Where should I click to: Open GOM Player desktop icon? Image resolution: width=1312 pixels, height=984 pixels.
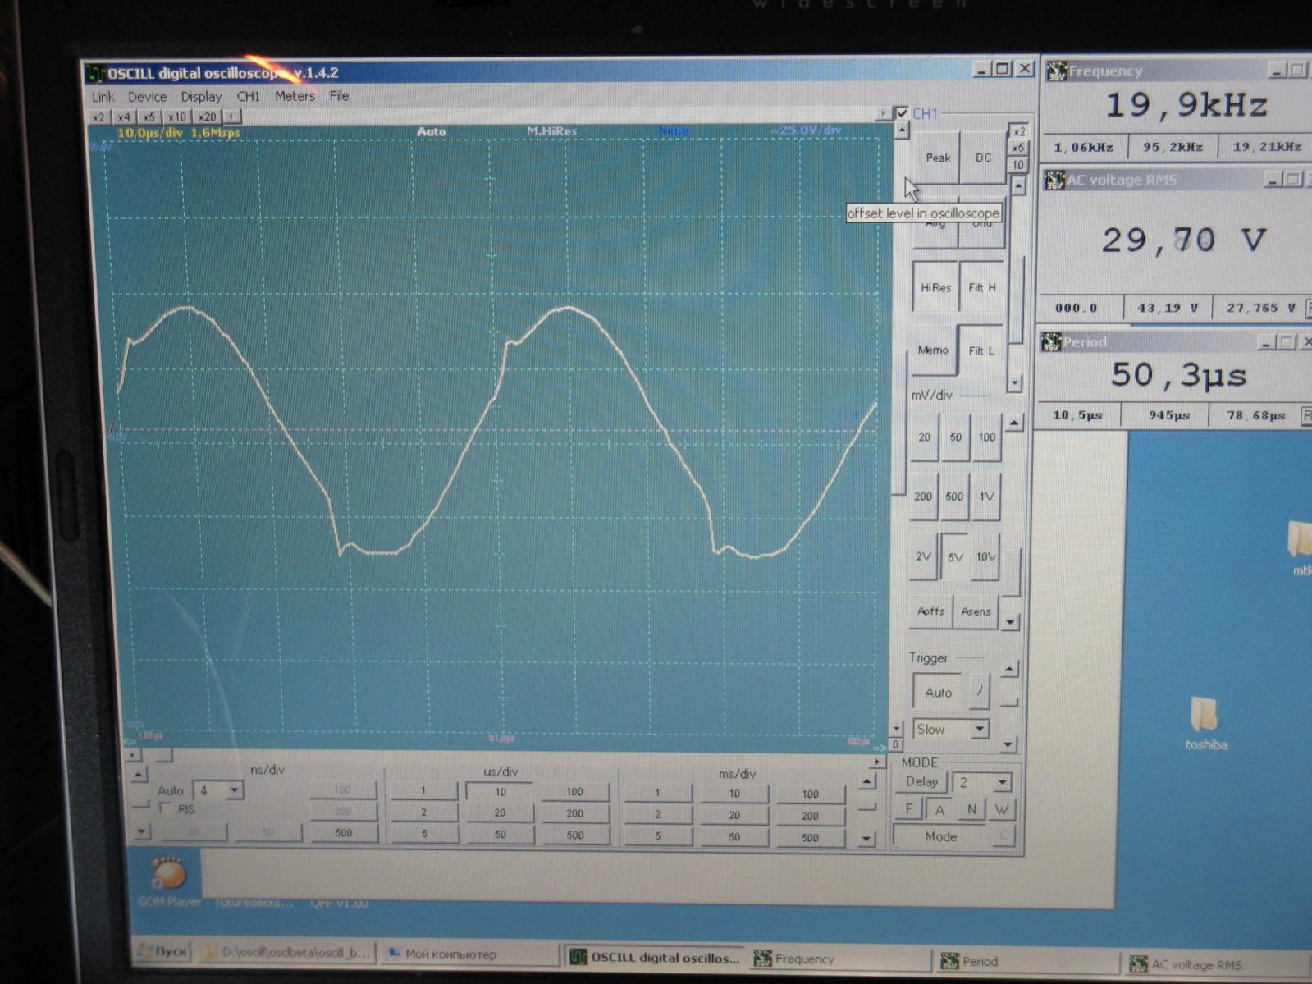(169, 881)
